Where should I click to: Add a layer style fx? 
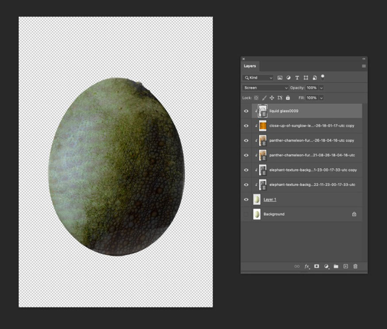(x=307, y=266)
